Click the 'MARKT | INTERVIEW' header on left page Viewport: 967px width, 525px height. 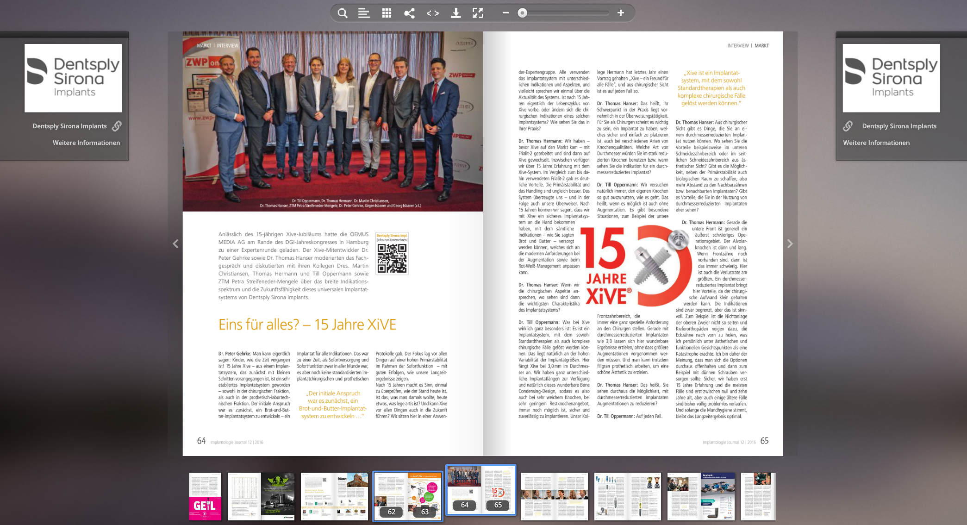pyautogui.click(x=218, y=45)
